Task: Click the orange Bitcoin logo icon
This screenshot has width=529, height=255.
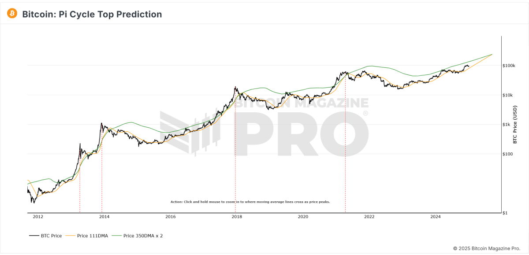Action: [12, 14]
